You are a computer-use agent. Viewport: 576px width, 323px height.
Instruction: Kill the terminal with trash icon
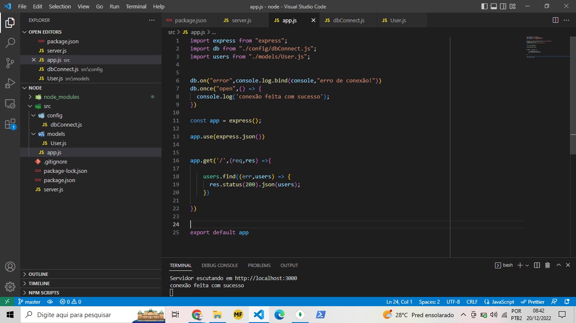tap(547, 265)
